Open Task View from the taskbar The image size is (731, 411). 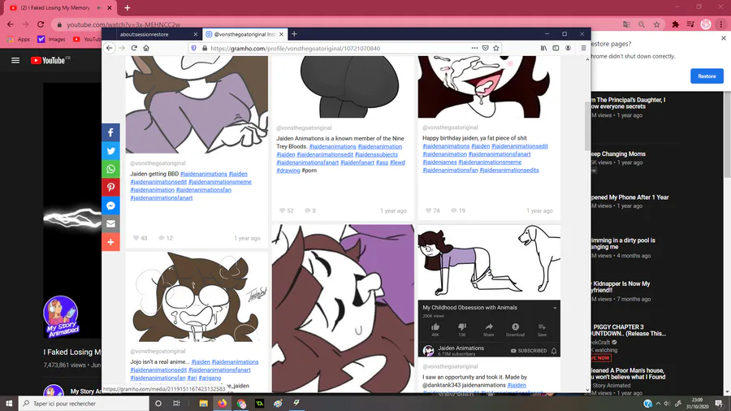[176, 404]
